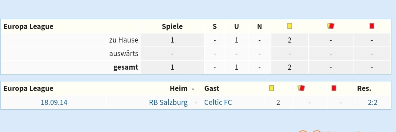Click the Res. column header
The height and width of the screenshot is (132, 396).
point(364,88)
